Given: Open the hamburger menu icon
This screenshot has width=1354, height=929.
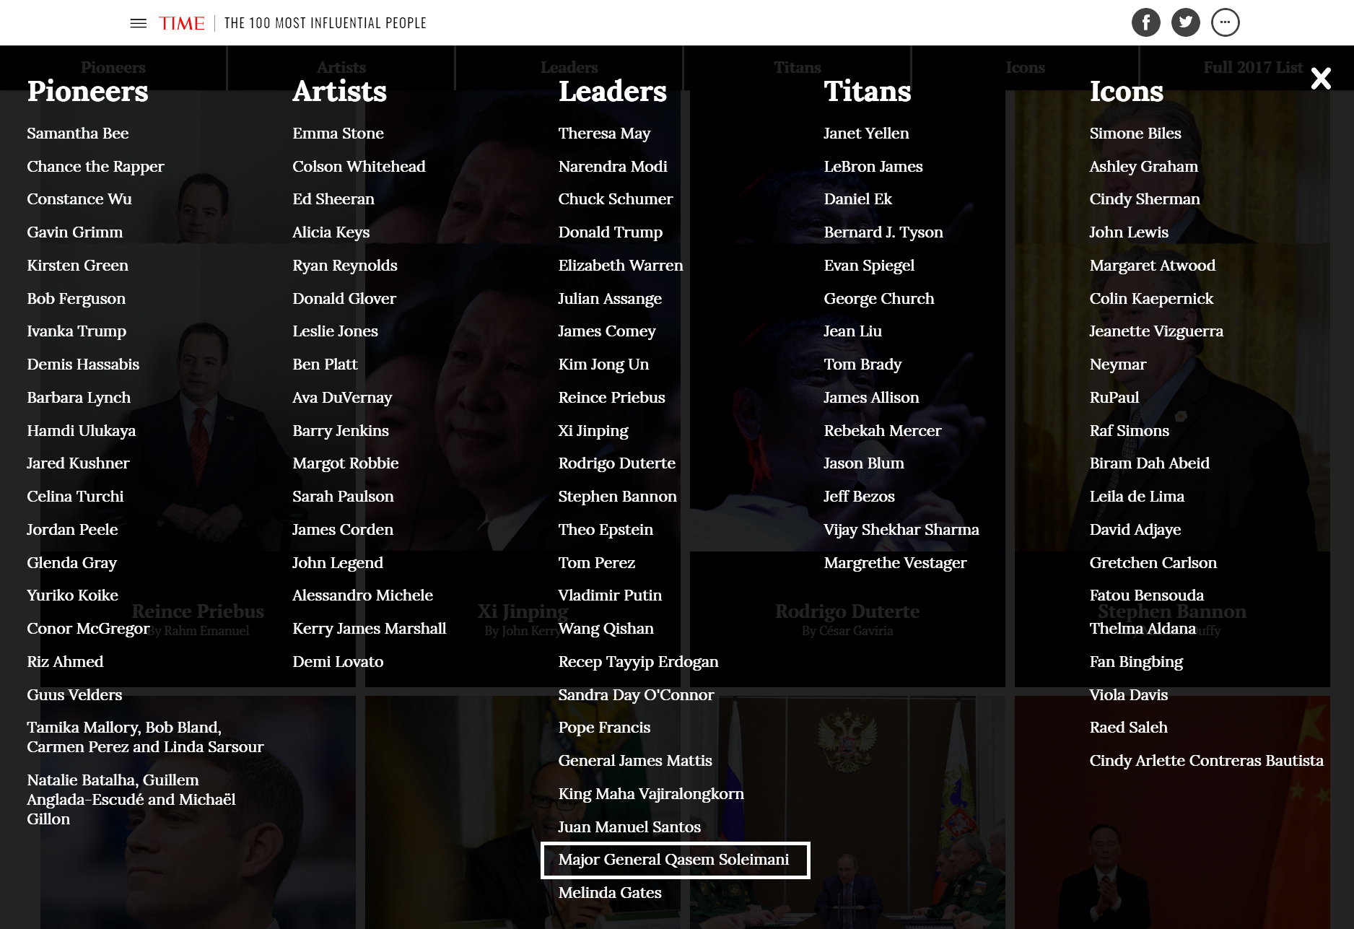Looking at the screenshot, I should pyautogui.click(x=139, y=23).
